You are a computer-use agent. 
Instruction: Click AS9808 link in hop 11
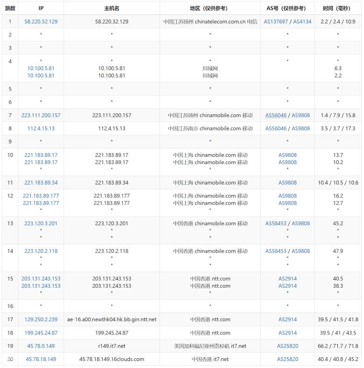(x=287, y=183)
